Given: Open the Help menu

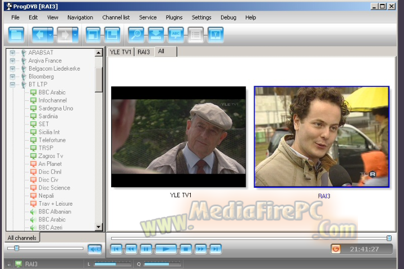Looking at the screenshot, I should [x=250, y=17].
